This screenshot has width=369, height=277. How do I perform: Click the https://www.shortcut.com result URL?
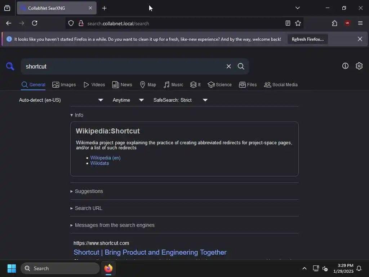coord(101,243)
